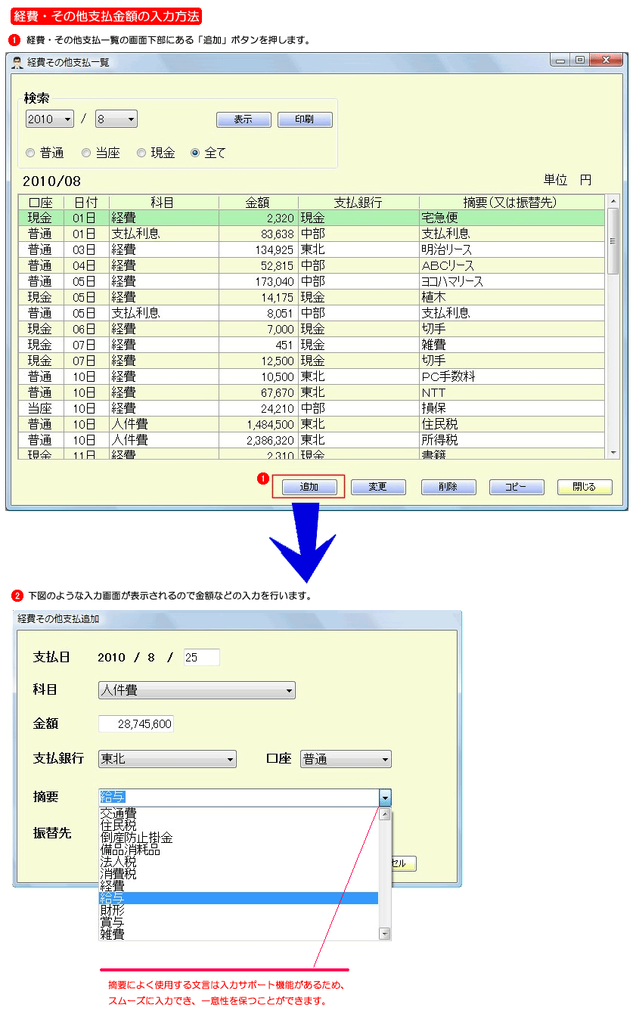
Task: Choose 経費 from the 摘要 list
Action: pos(238,886)
